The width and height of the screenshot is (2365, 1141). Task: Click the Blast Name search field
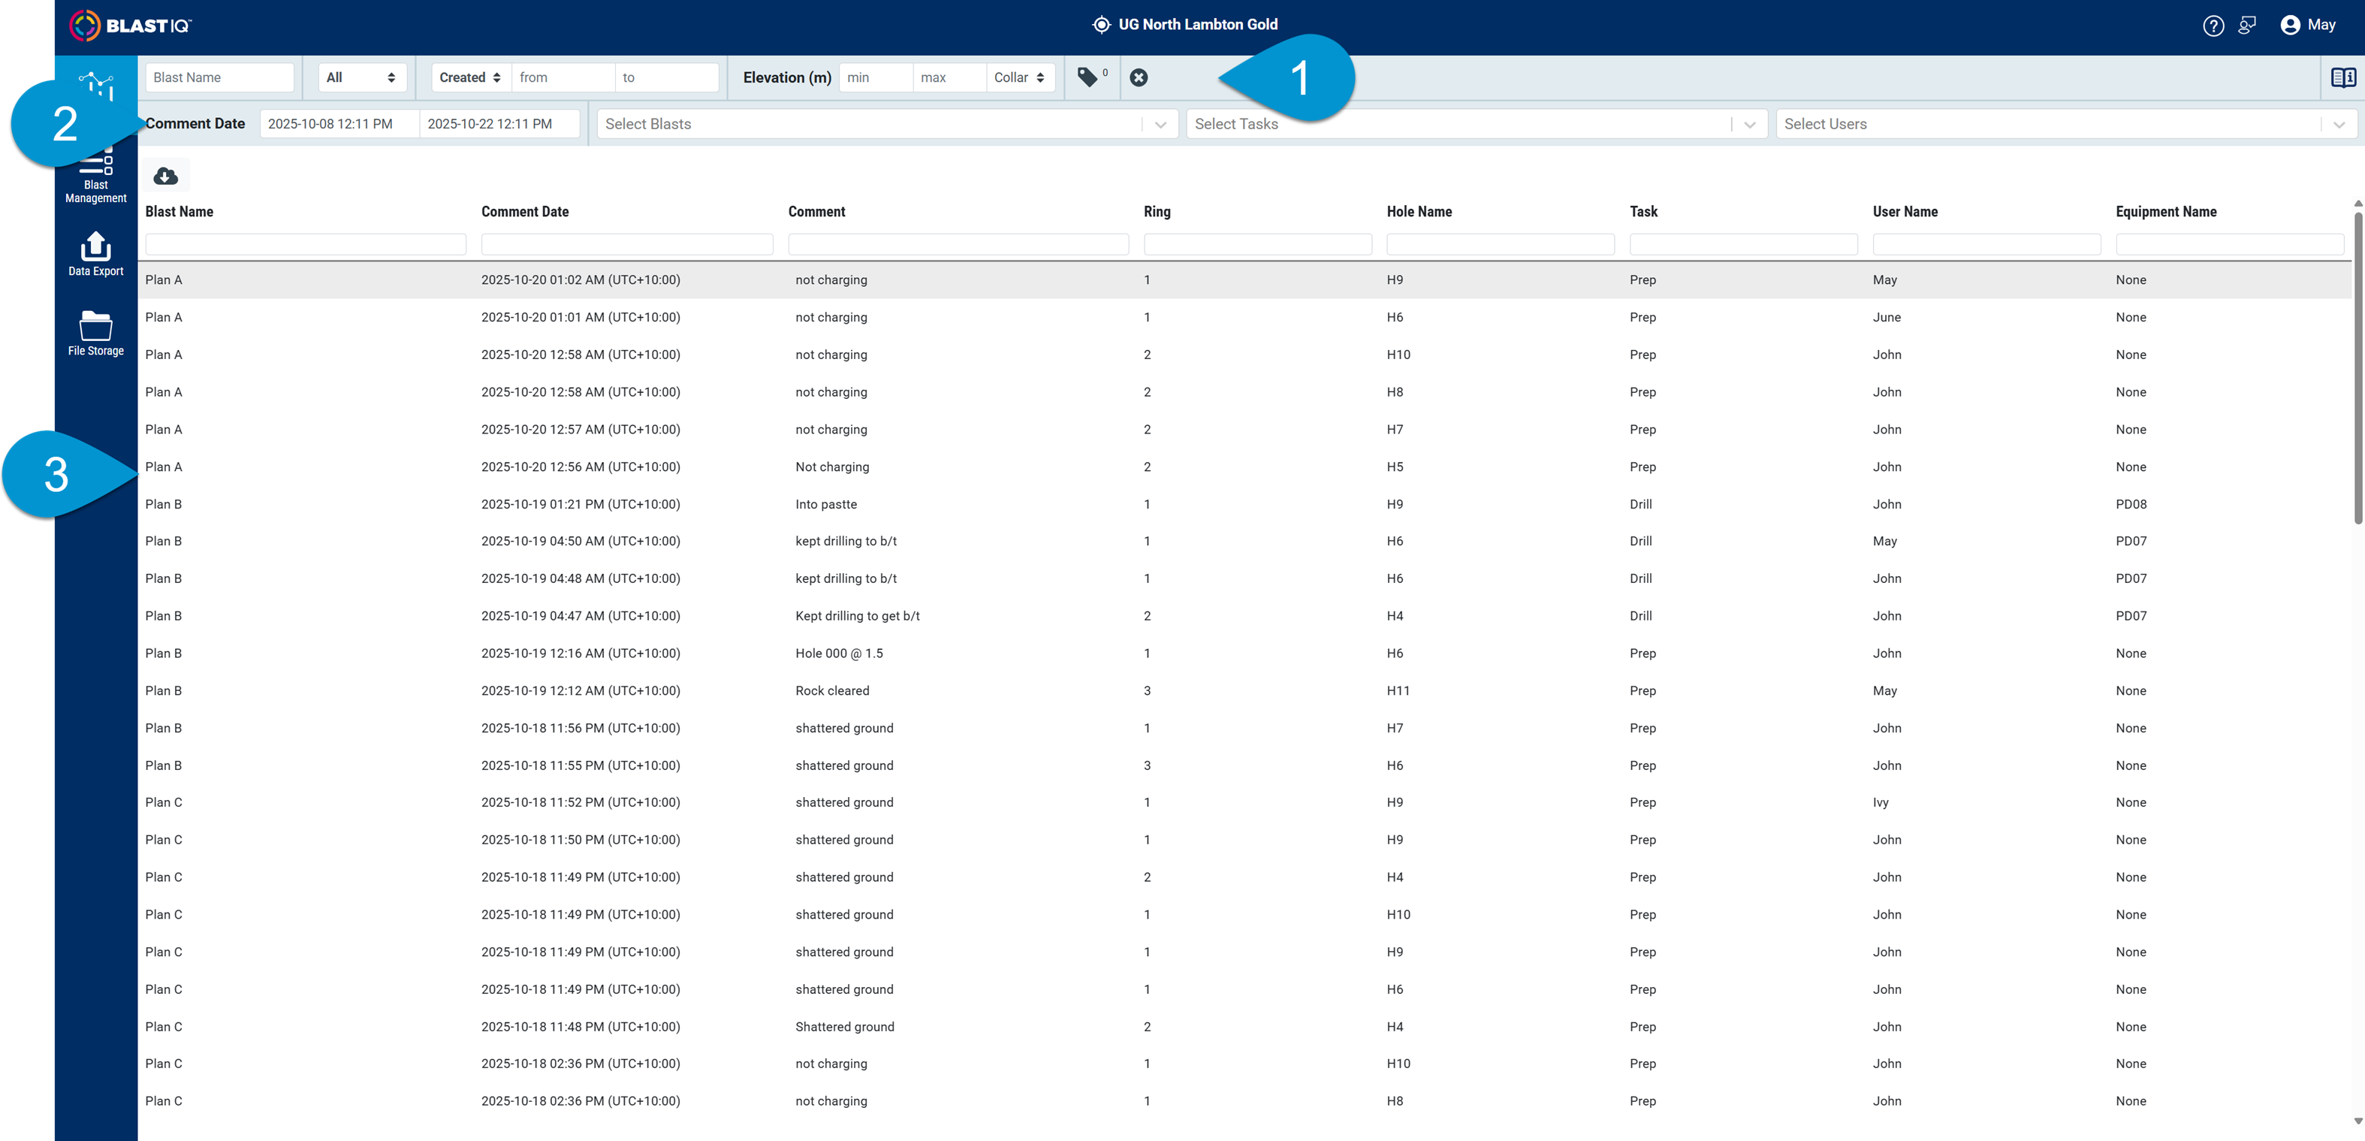pos(219,77)
